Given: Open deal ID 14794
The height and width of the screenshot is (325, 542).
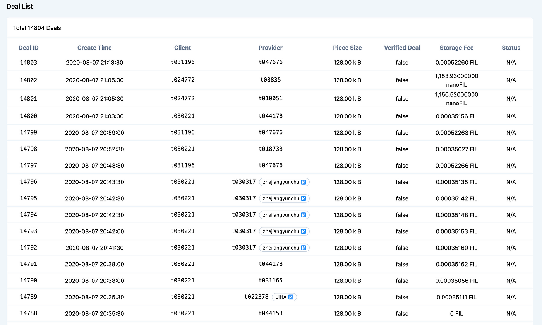Looking at the screenshot, I should pos(29,215).
